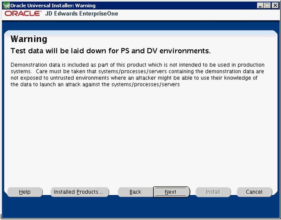
Task: Click the ORACLE logo
Action: [x=23, y=14]
